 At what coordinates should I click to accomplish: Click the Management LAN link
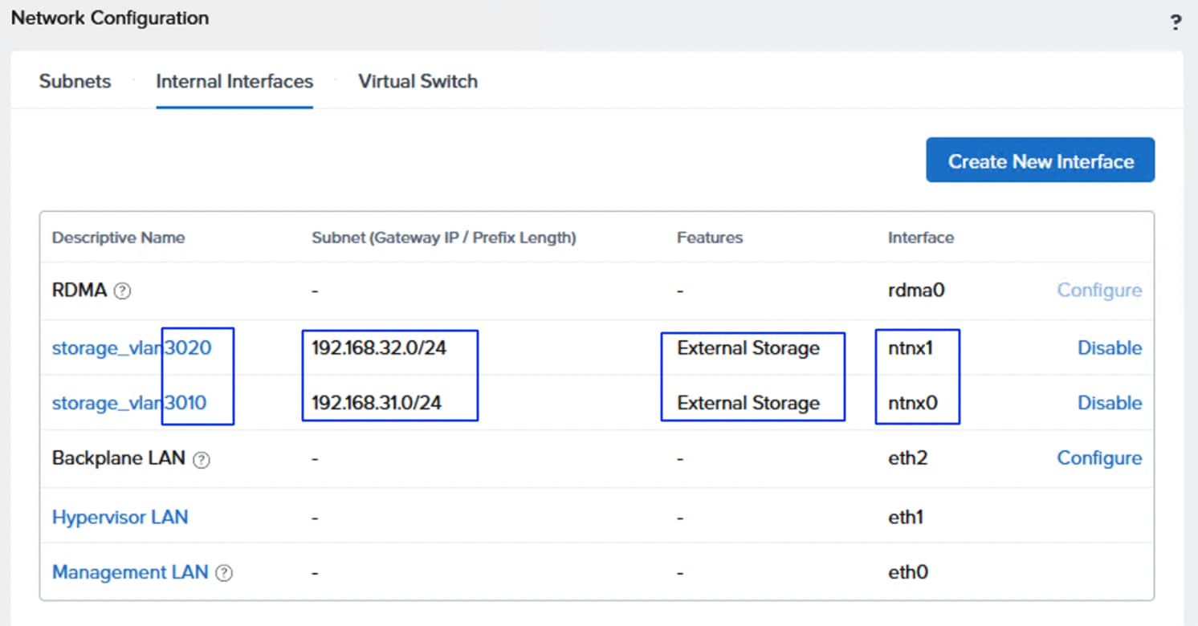coord(129,572)
